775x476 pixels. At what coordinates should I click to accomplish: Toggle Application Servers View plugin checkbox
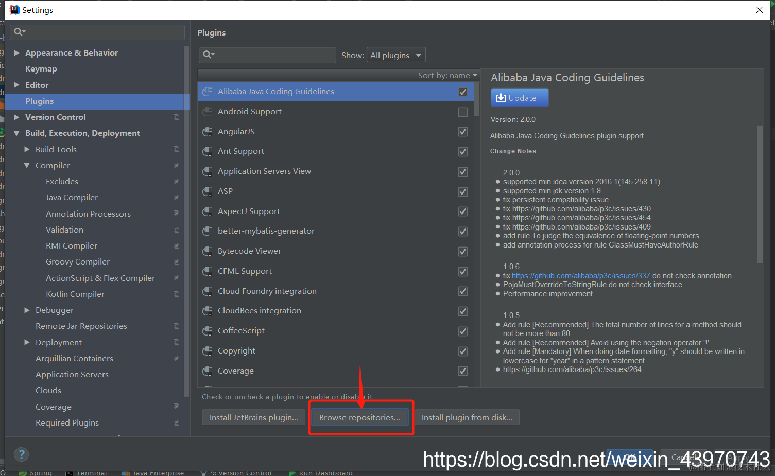(463, 172)
